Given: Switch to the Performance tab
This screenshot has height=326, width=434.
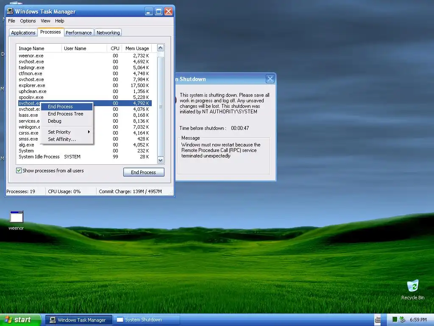Looking at the screenshot, I should click(78, 33).
